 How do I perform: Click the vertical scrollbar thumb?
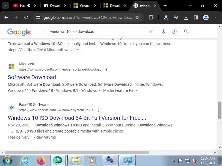[x=220, y=110]
